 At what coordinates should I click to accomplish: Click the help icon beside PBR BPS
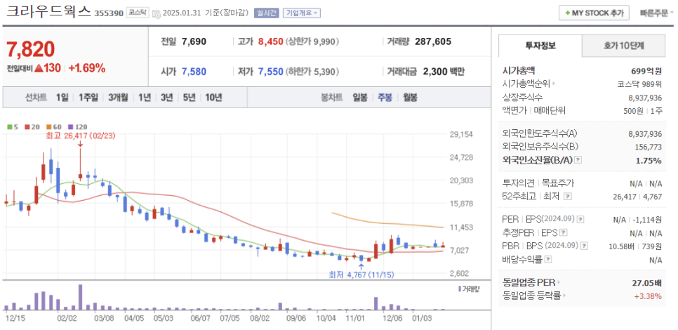click(584, 246)
